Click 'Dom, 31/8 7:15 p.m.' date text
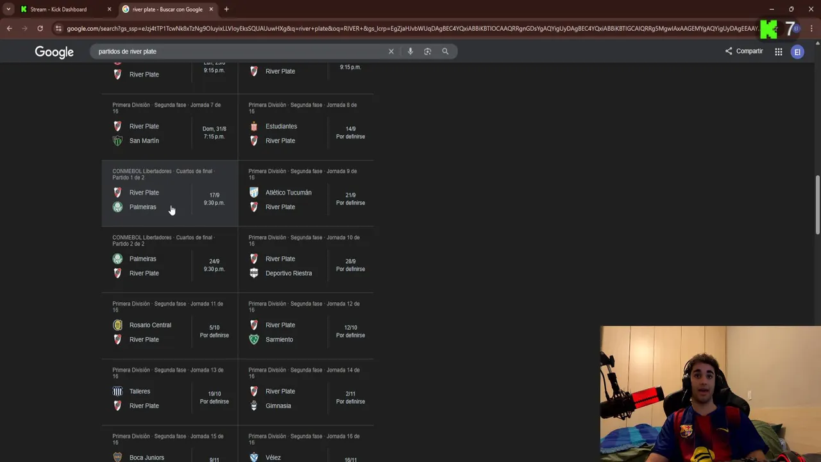 (x=214, y=133)
